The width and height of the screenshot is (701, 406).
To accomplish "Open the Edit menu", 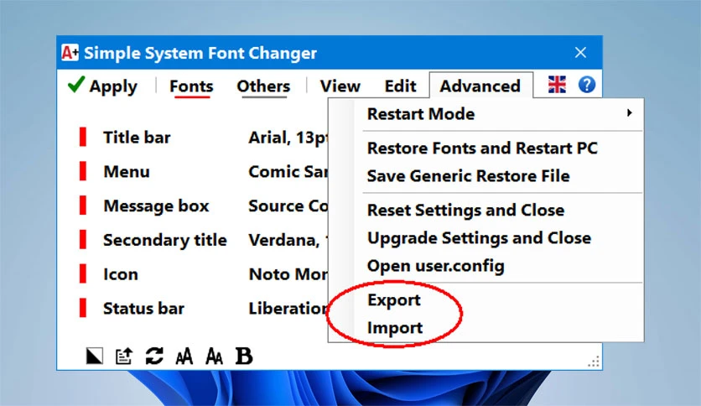I will [x=400, y=86].
